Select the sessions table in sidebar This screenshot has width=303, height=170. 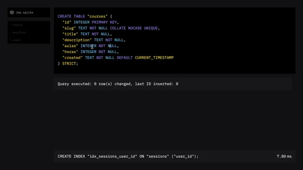point(19,33)
